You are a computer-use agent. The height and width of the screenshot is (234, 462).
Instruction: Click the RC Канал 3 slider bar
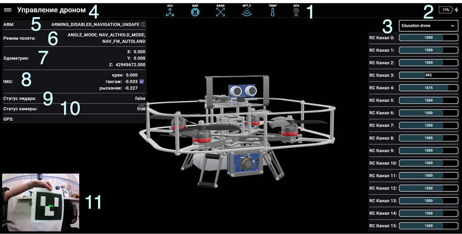[x=429, y=75]
